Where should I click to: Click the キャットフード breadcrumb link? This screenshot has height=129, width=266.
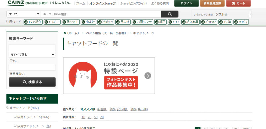click(x=144, y=33)
